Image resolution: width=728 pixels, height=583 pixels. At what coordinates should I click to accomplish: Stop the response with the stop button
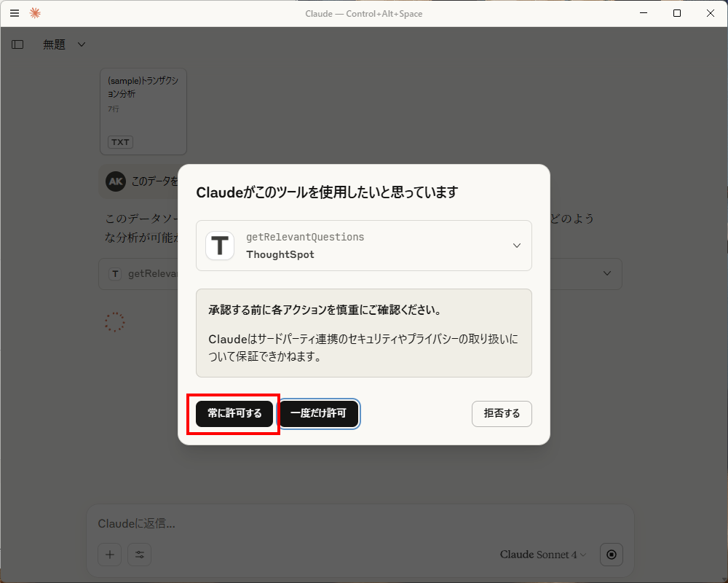(612, 555)
